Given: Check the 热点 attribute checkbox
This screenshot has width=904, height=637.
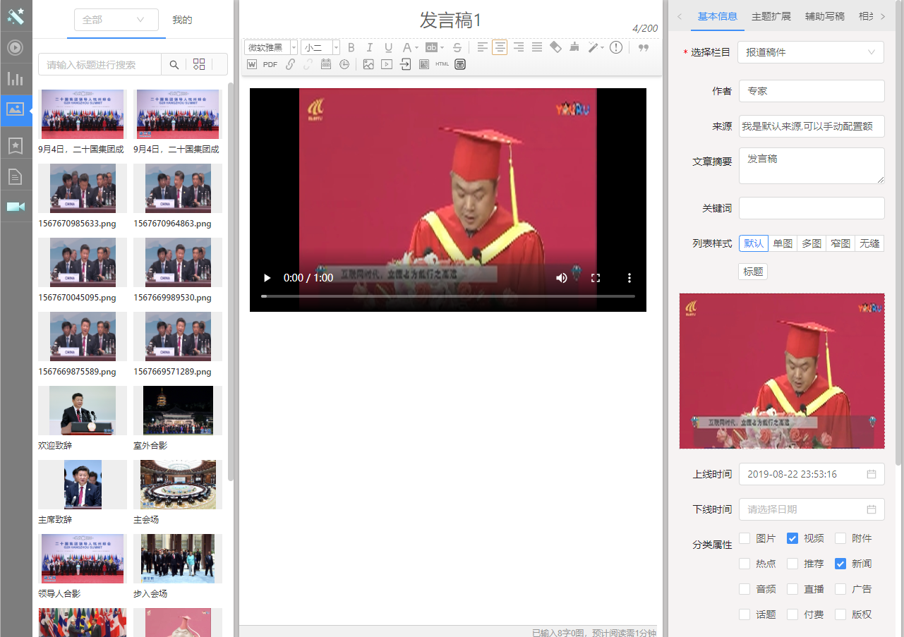Looking at the screenshot, I should click(x=745, y=564).
